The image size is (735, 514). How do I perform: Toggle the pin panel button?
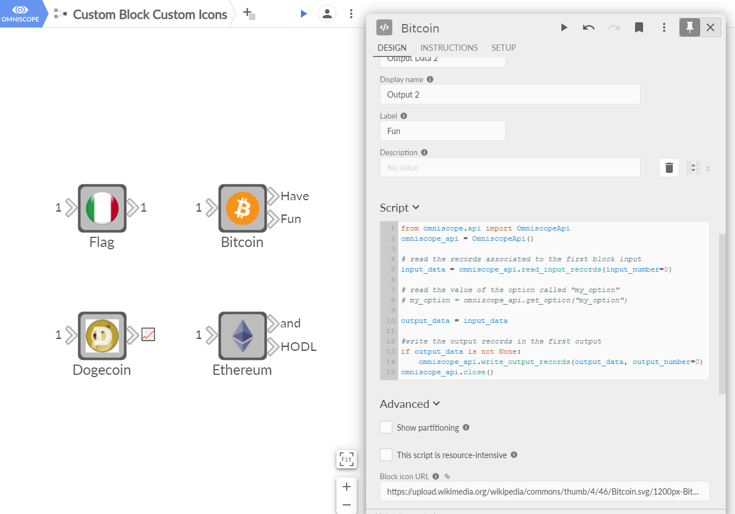pyautogui.click(x=690, y=27)
